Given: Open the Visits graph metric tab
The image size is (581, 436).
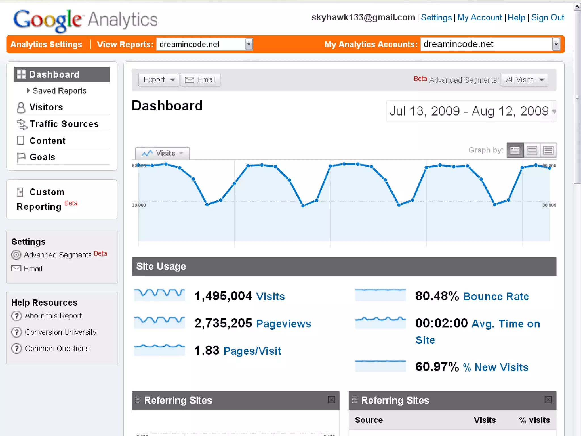Looking at the screenshot, I should [x=163, y=153].
